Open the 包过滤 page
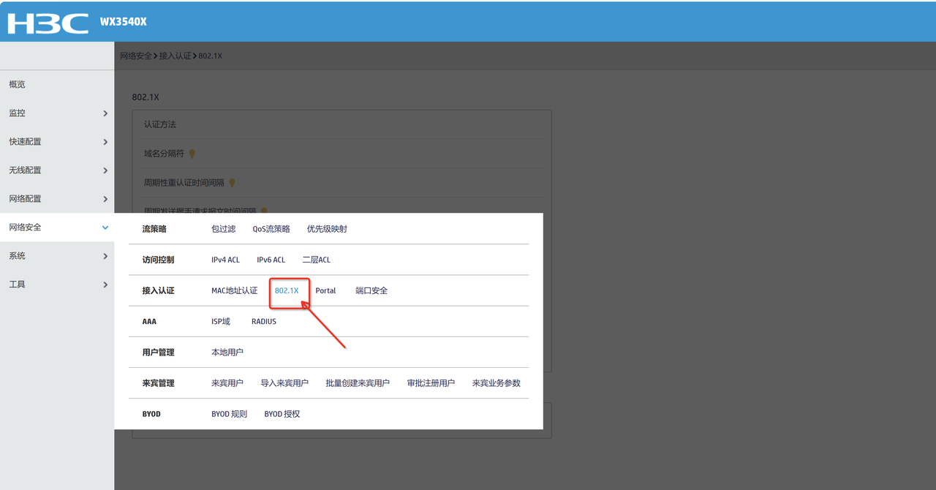The image size is (936, 490). 224,229
